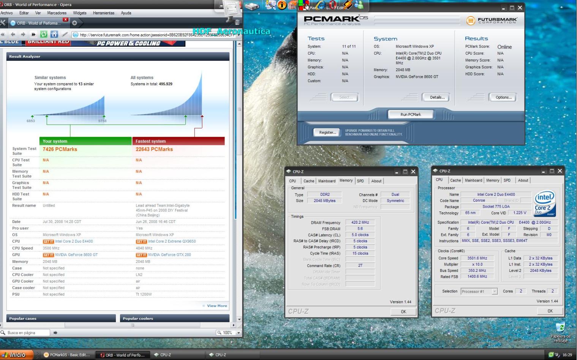Screen dimensions: 577x360
Task: Click GET IT badge next to Core 2 Duo E4400
Action: 48,242
